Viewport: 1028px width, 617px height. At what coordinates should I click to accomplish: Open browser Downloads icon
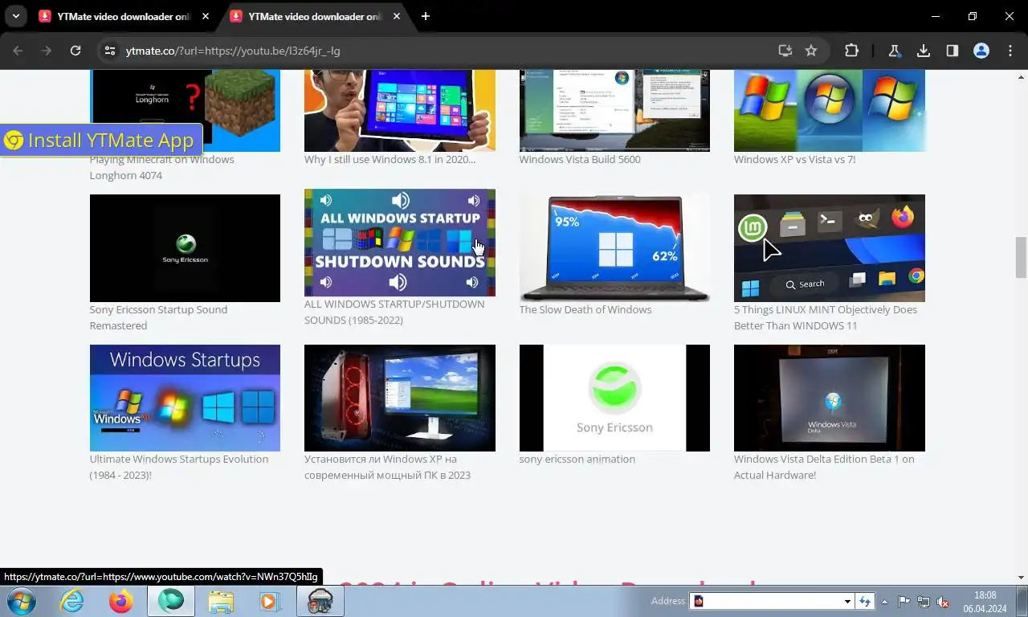coord(924,51)
